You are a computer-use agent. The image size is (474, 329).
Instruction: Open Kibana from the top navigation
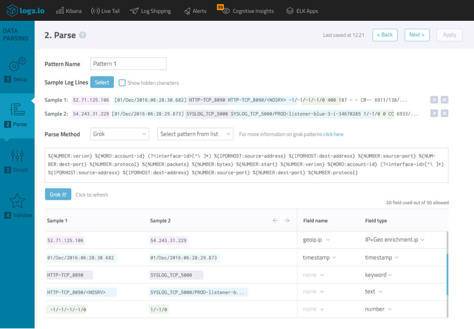(69, 11)
